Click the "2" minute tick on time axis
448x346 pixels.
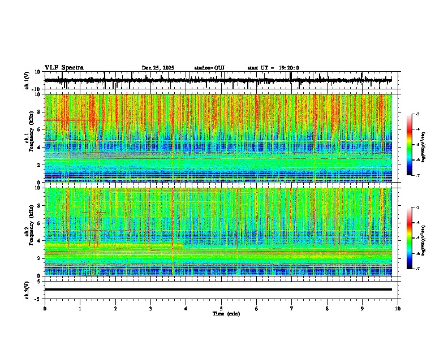pyautogui.click(x=115, y=309)
